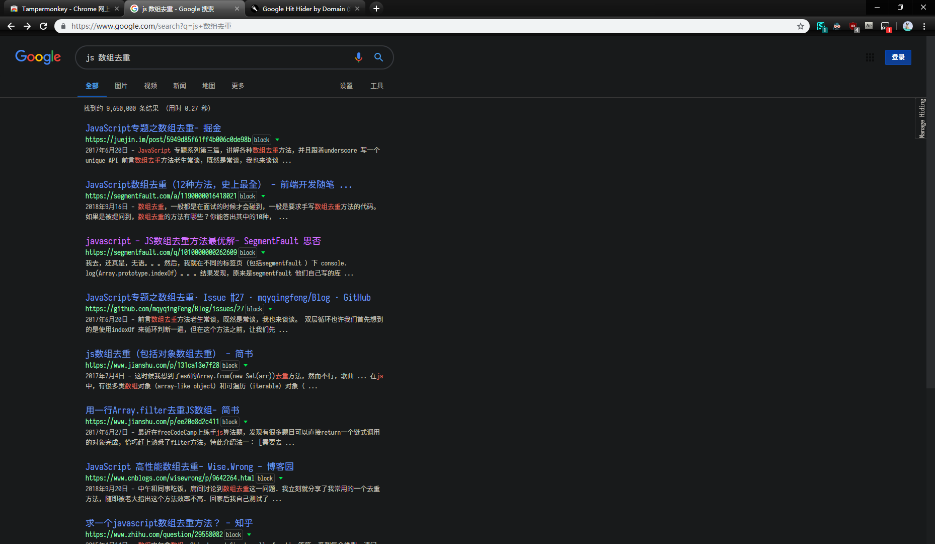This screenshot has height=544, width=935.
Task: Open JavaScript专题之数组去重 掘金 result
Action: 153,128
